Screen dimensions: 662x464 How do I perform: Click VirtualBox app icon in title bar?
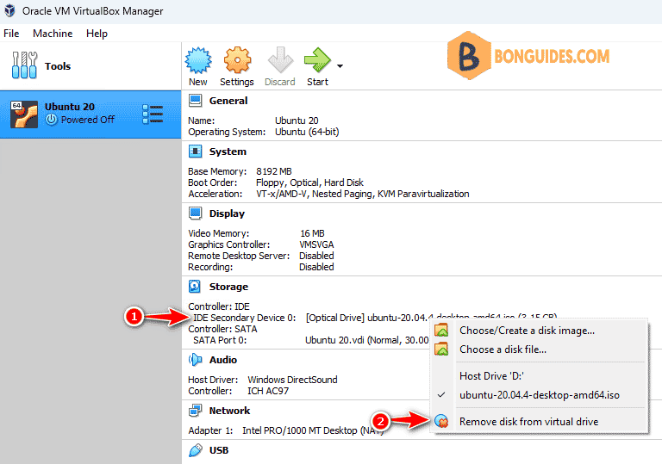coord(9,11)
